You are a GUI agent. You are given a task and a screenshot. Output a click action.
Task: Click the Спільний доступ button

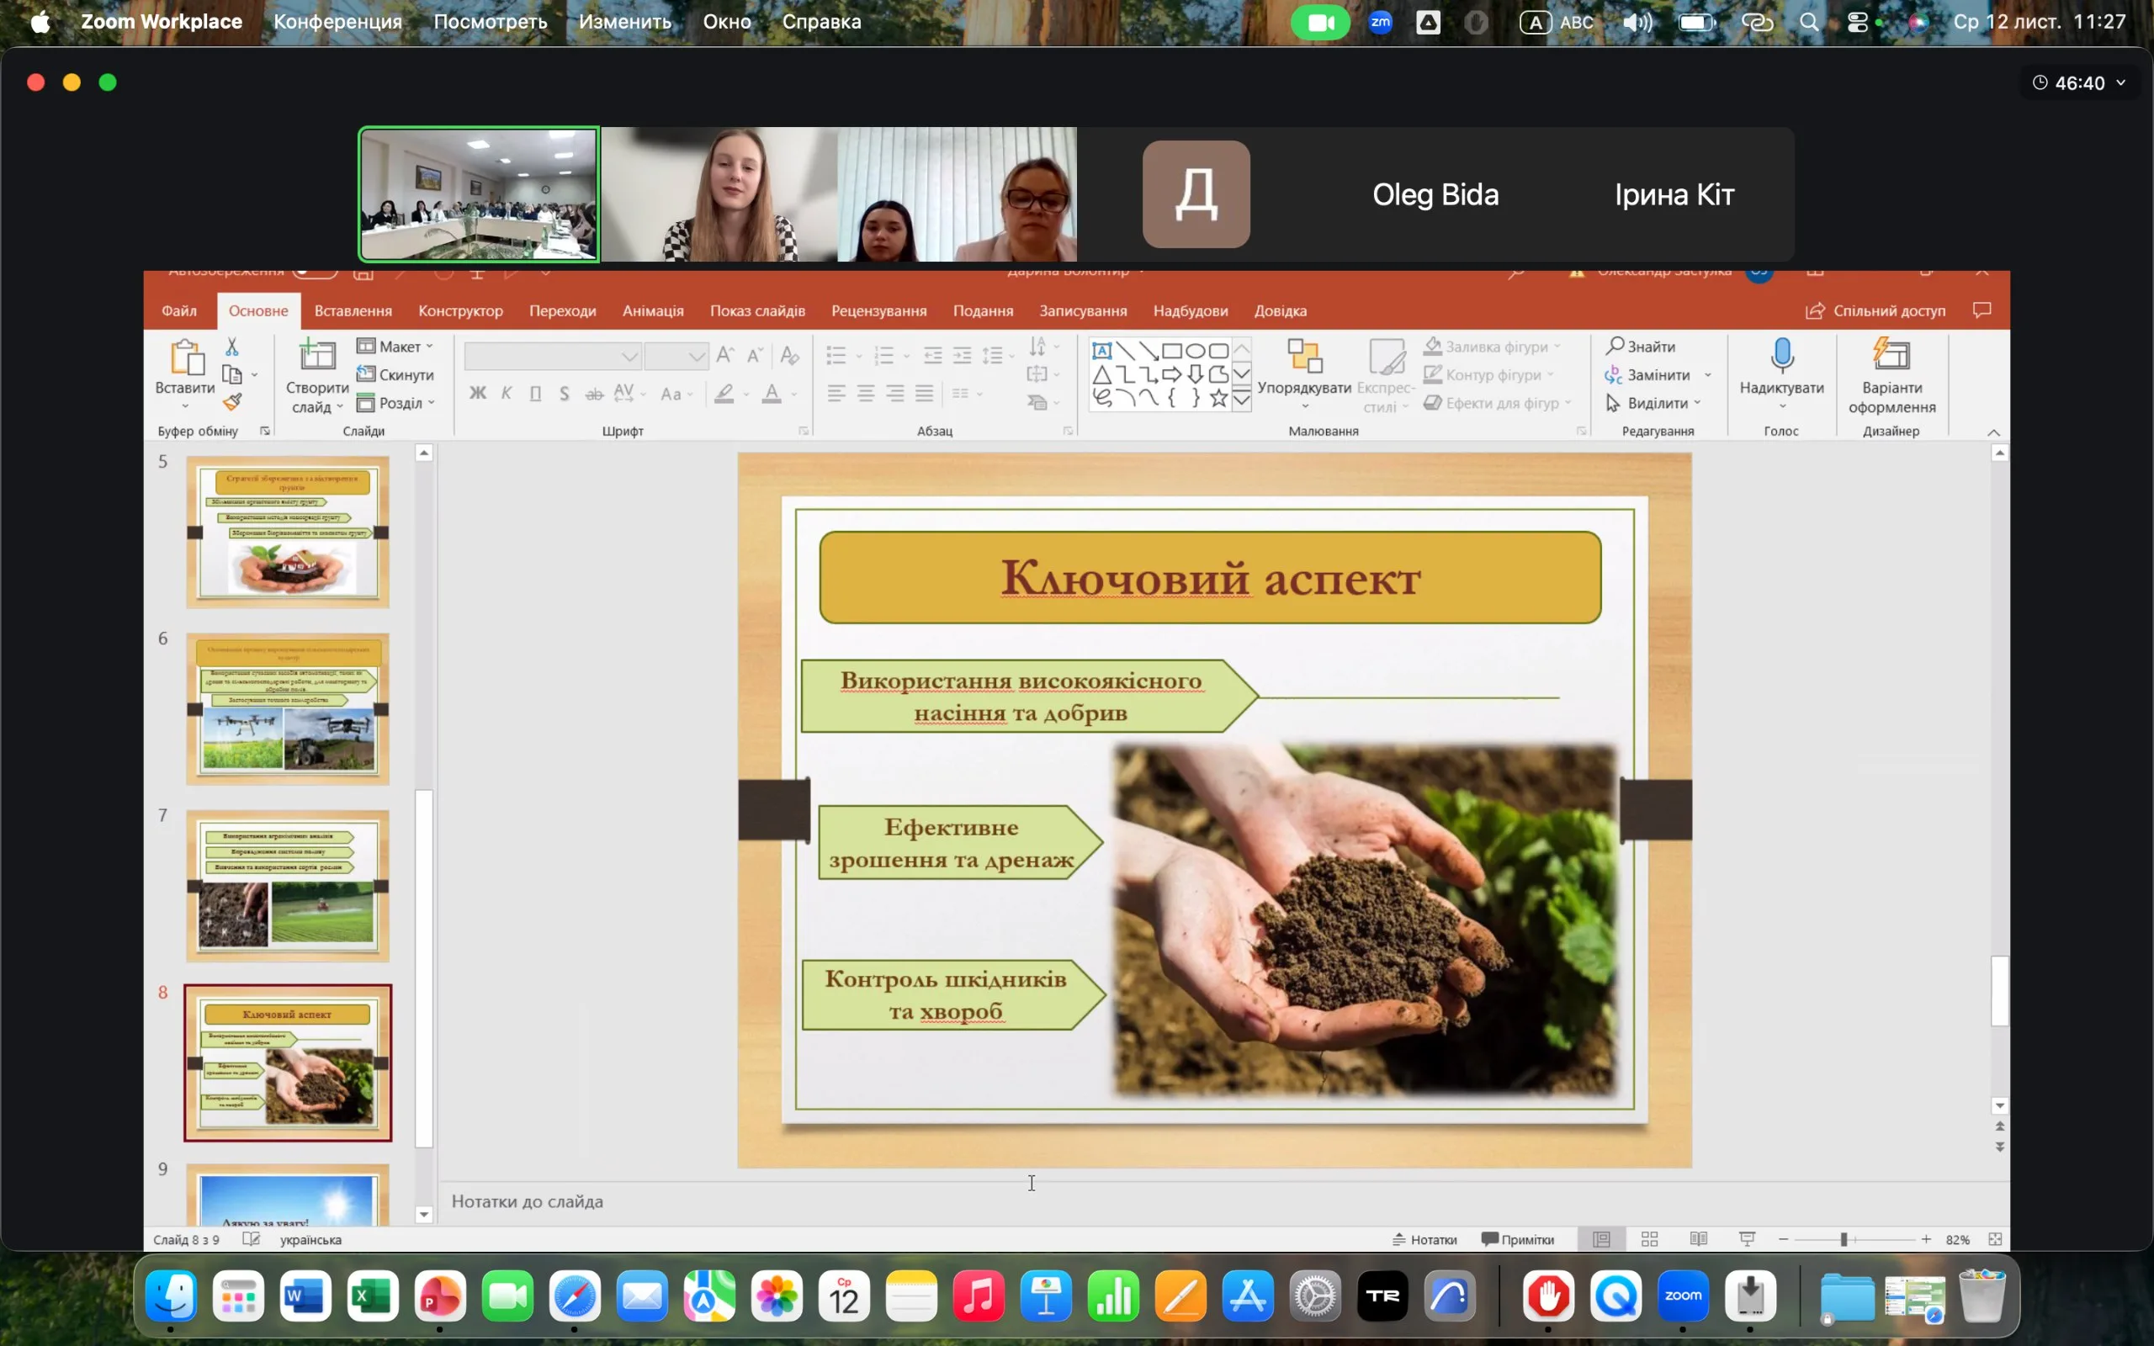pos(1875,310)
